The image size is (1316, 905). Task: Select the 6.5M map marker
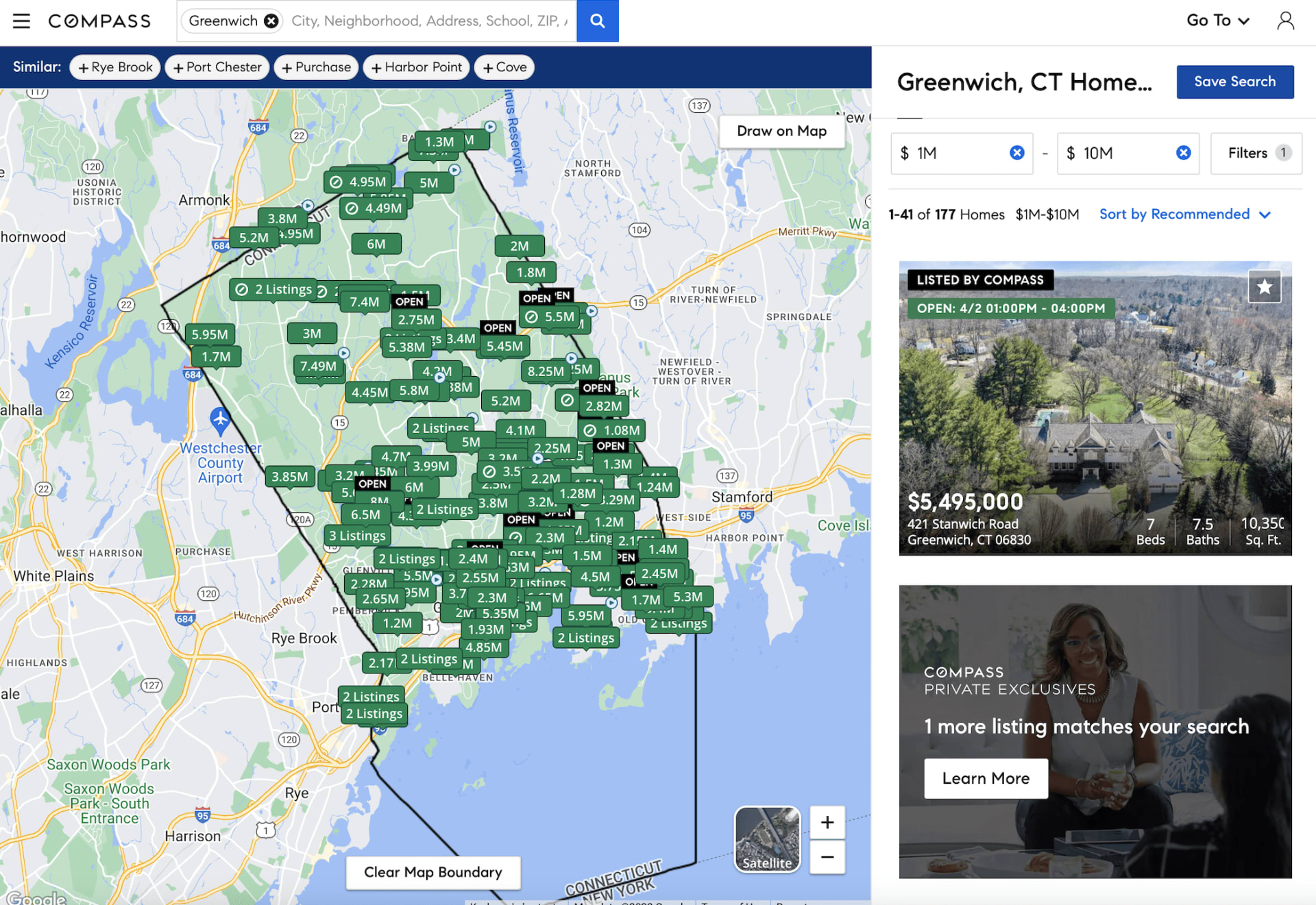(365, 515)
